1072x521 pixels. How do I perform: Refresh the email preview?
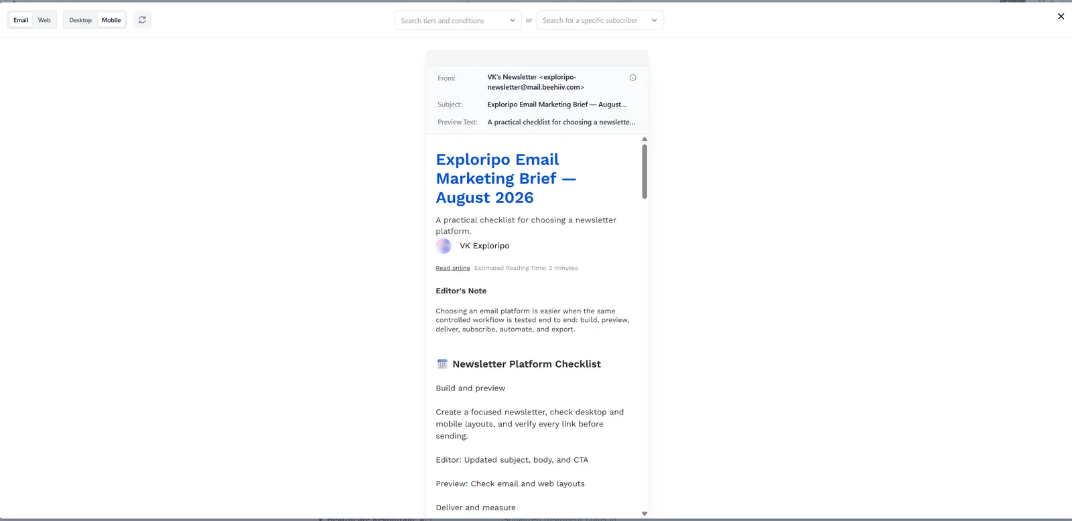coord(142,20)
